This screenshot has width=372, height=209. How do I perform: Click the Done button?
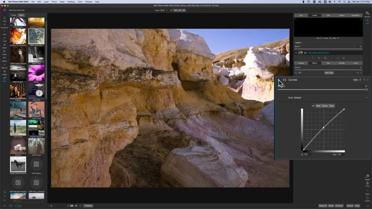[357, 206]
